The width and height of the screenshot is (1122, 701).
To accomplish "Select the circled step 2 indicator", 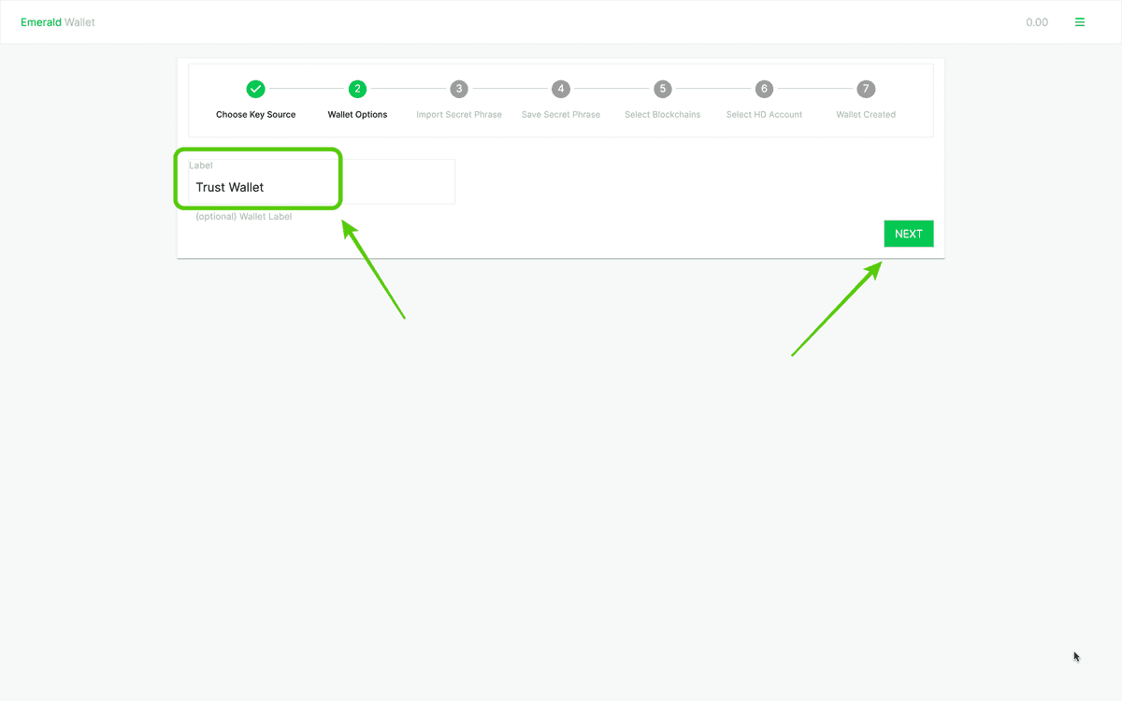I will pyautogui.click(x=357, y=89).
